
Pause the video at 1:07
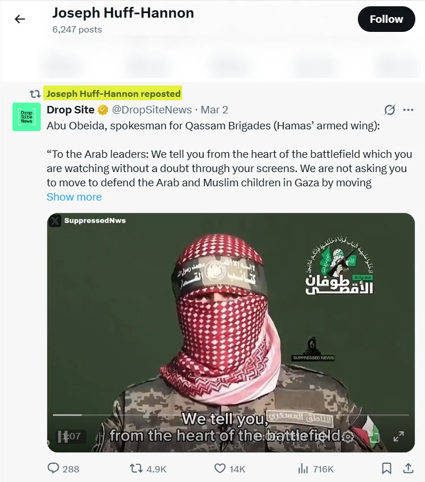[63, 436]
